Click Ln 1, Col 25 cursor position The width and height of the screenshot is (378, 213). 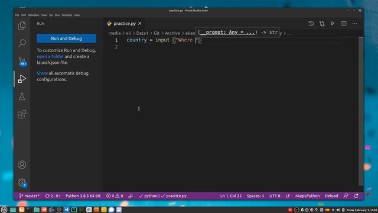point(231,196)
